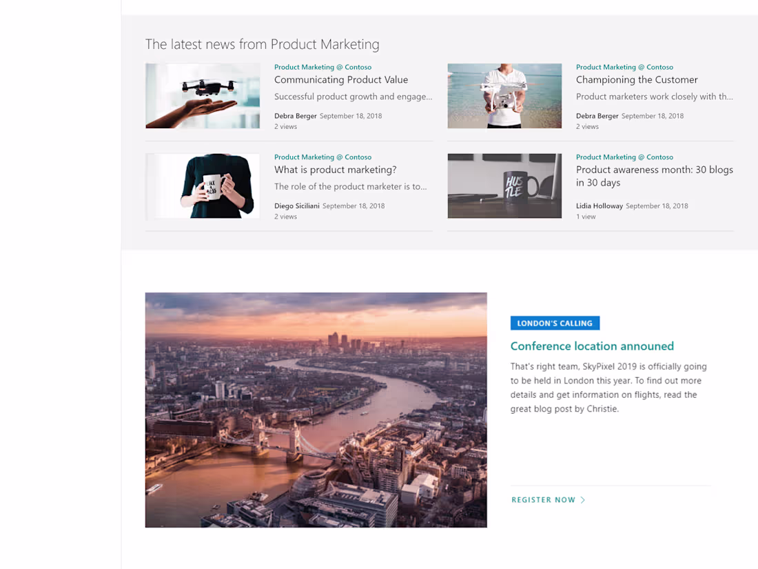Screen dimensions: 758x569
Task: Open the What is product marketing article
Action: point(335,169)
